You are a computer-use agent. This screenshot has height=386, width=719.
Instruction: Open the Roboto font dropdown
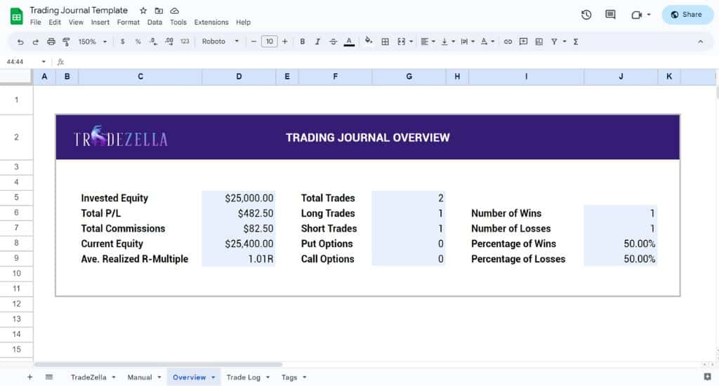[x=220, y=41]
